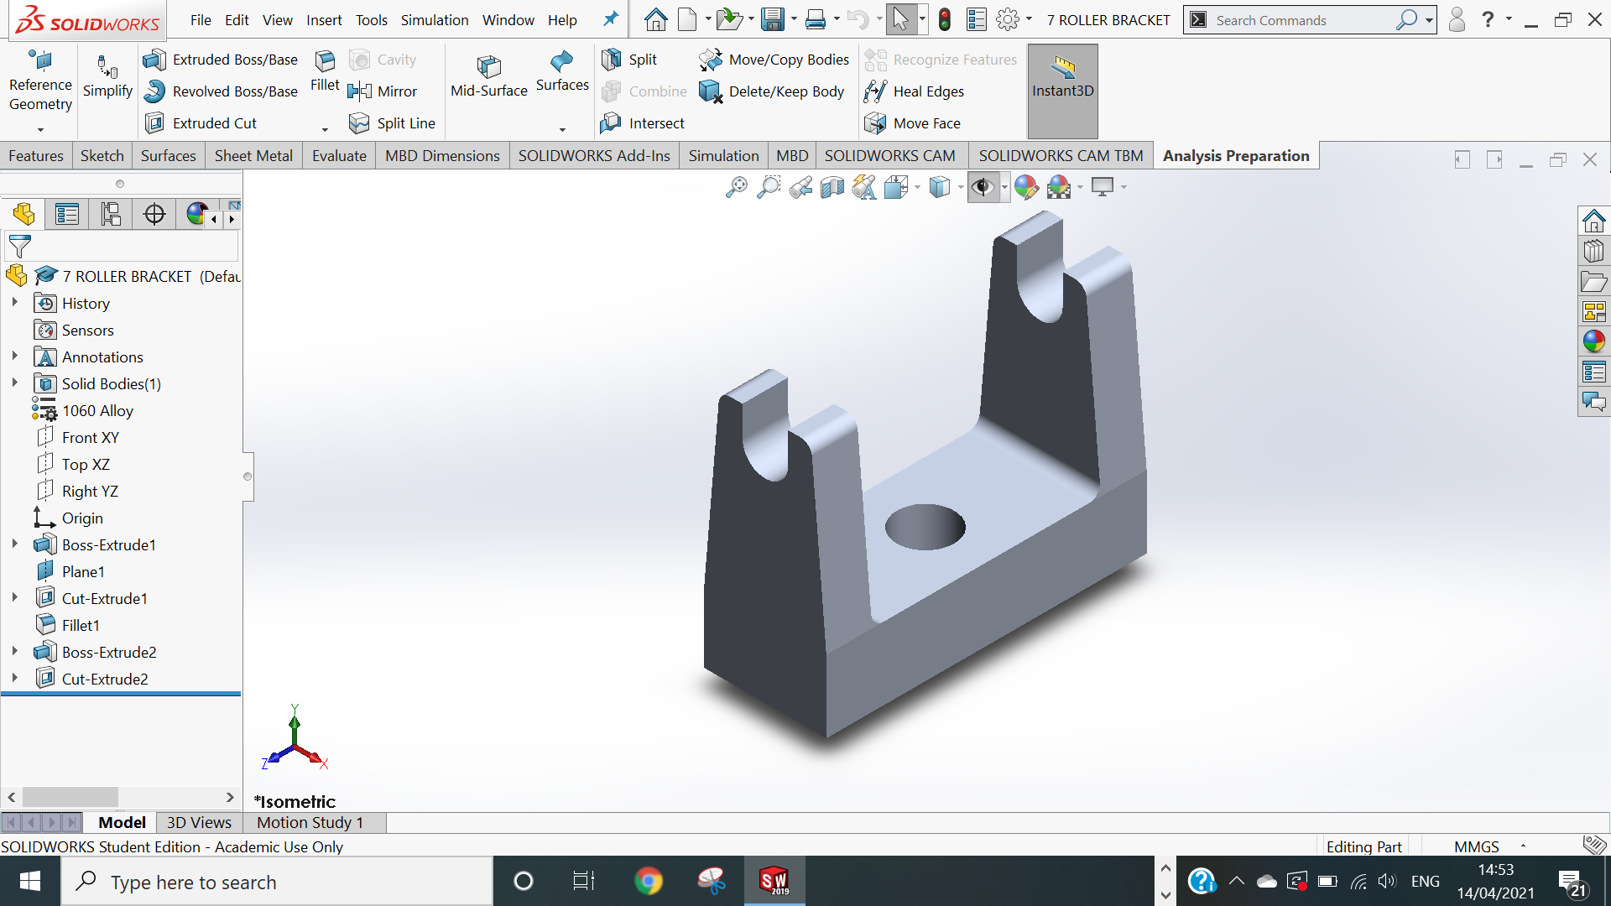
Task: Click the MMGS unit system
Action: pos(1477,846)
